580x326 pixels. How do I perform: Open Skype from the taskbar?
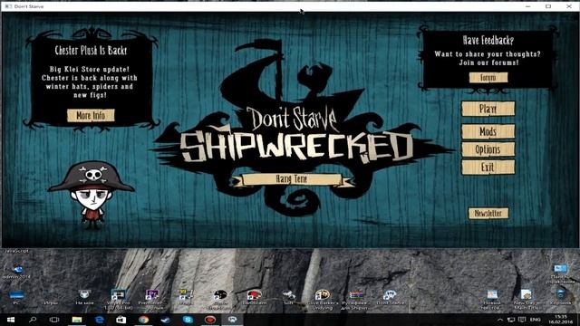(188, 320)
